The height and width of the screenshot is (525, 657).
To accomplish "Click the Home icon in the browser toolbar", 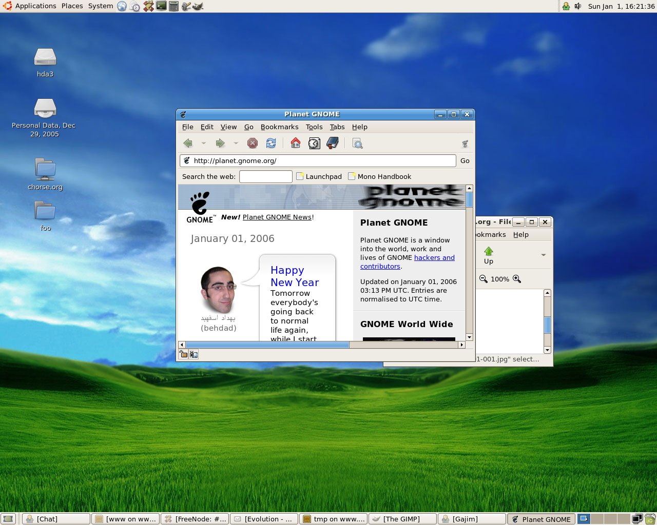I will 296,143.
